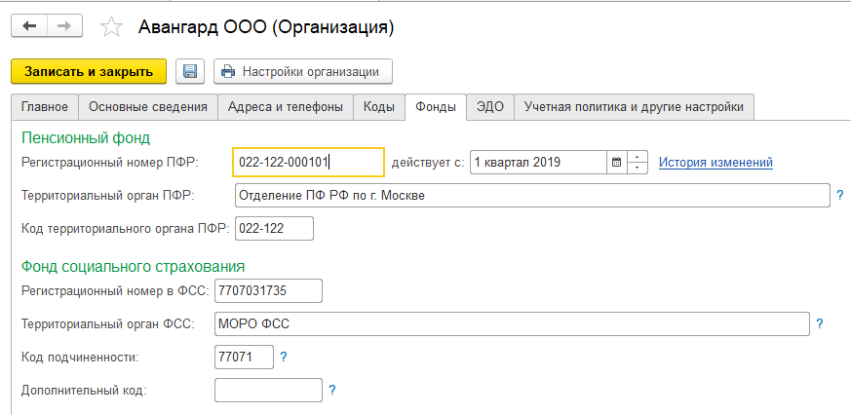Mark organization as favorite with star

pyautogui.click(x=111, y=27)
